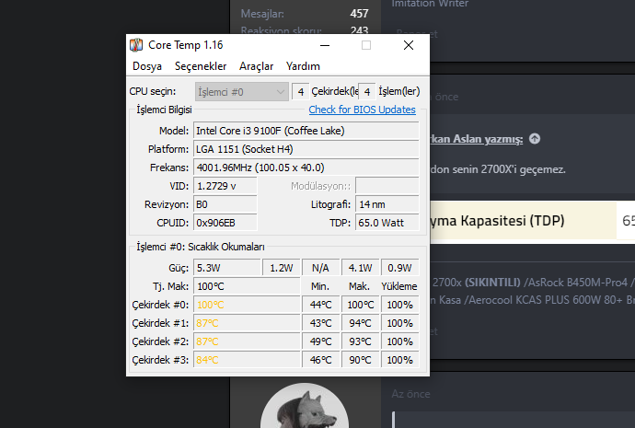Click the Güç value 5.3W
This screenshot has height=428, width=635.
tap(227, 268)
